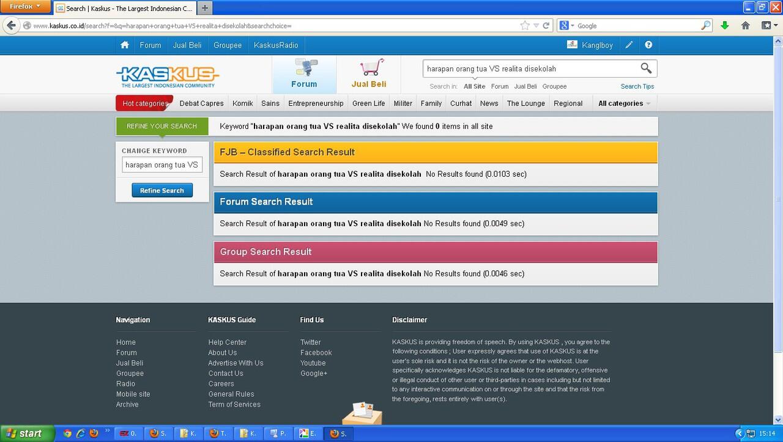Open the Mobile site footer link

tap(133, 394)
